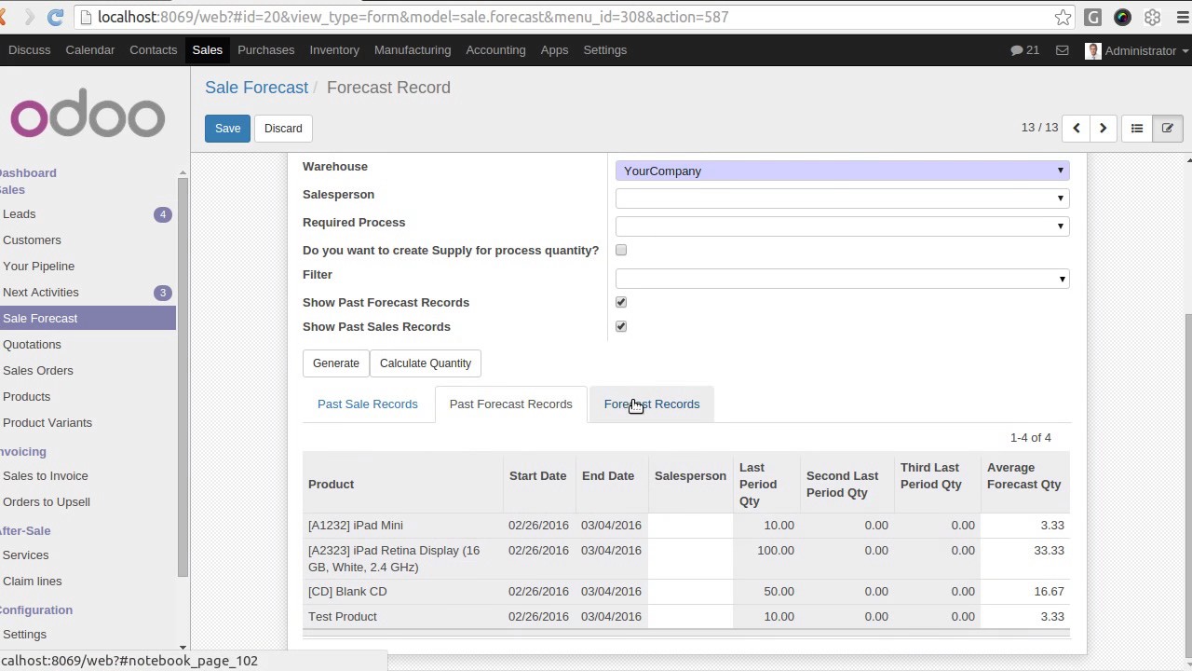This screenshot has height=671, width=1192.
Task: Open the Warehouse dropdown showing YourCompany
Action: tap(842, 171)
